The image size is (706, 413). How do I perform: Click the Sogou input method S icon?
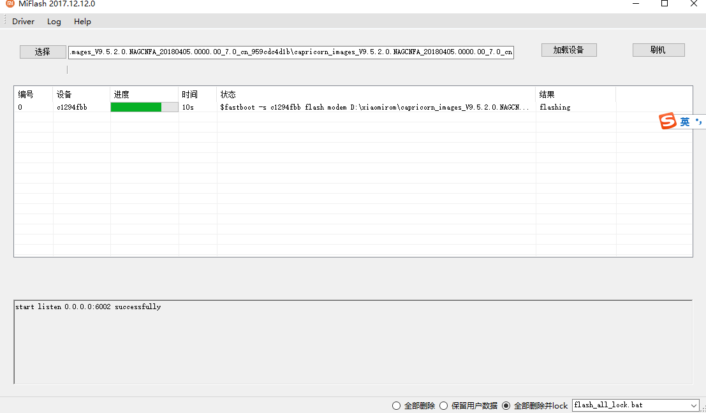coord(668,121)
